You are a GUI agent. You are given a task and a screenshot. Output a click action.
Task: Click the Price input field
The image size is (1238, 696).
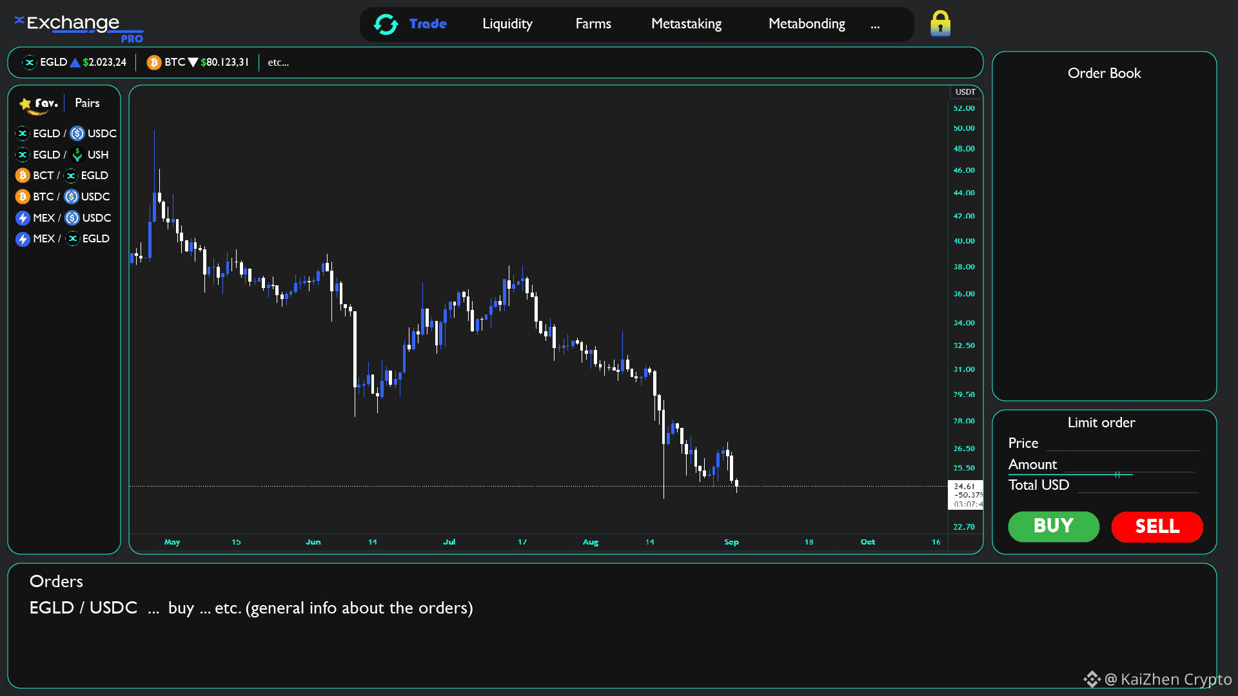[x=1122, y=443]
